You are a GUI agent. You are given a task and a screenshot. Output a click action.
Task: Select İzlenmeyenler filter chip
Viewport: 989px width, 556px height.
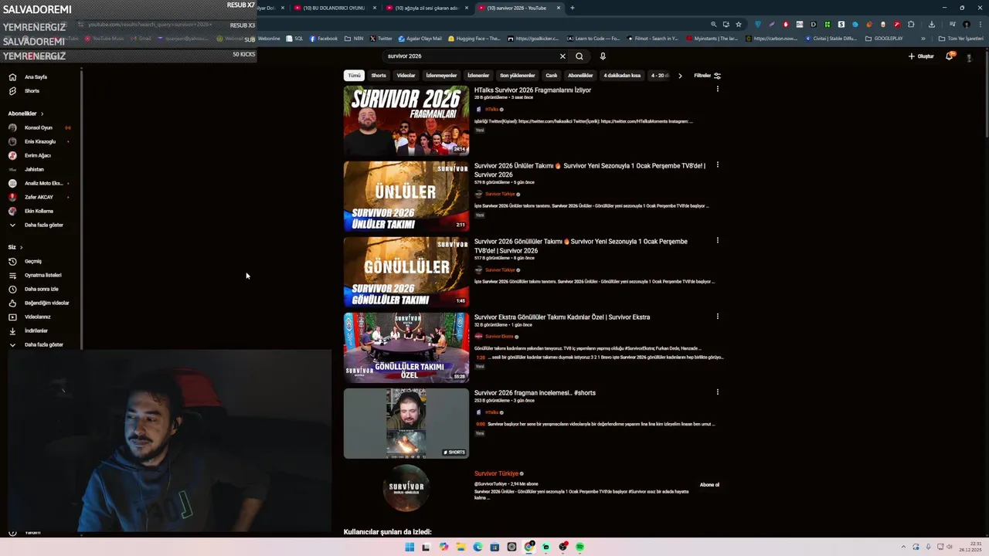[x=441, y=76]
